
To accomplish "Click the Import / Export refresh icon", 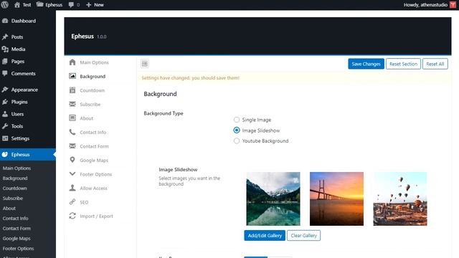I will (72, 216).
